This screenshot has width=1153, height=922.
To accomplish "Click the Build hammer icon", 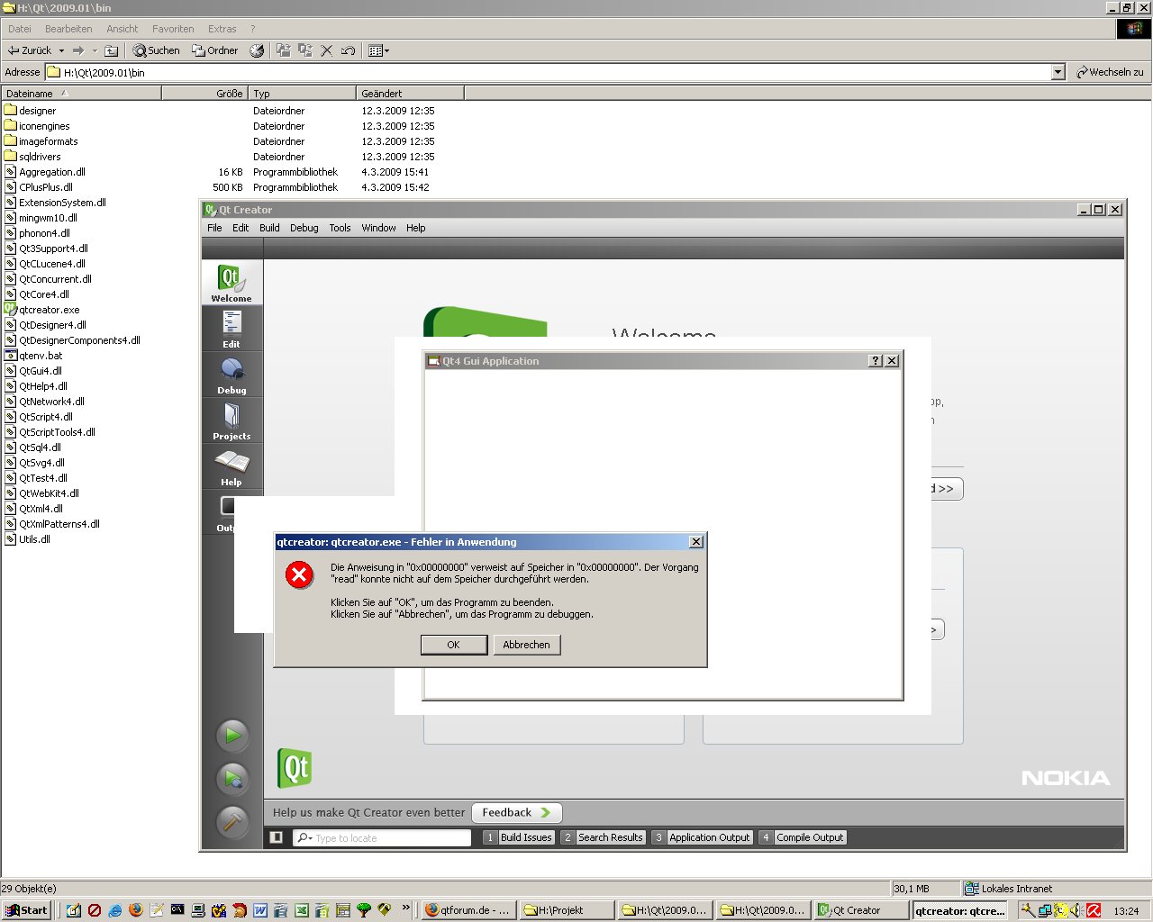I will (232, 821).
